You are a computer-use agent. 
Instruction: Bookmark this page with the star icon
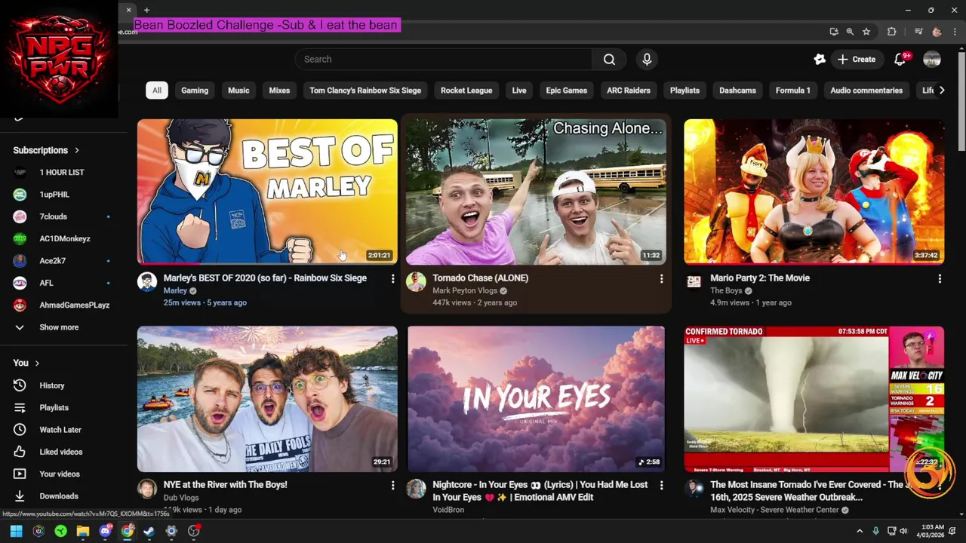(x=866, y=32)
